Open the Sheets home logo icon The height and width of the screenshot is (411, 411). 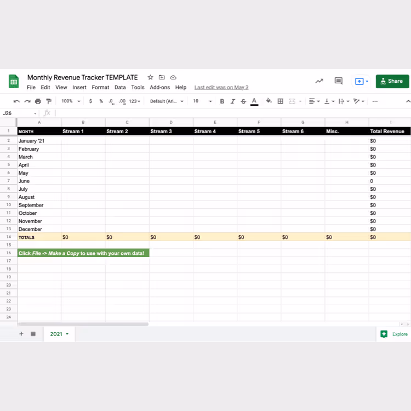[x=14, y=81]
